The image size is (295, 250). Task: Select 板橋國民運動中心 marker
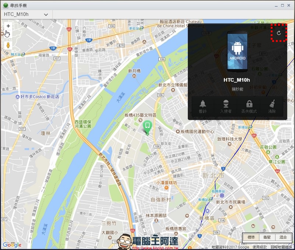178,132
